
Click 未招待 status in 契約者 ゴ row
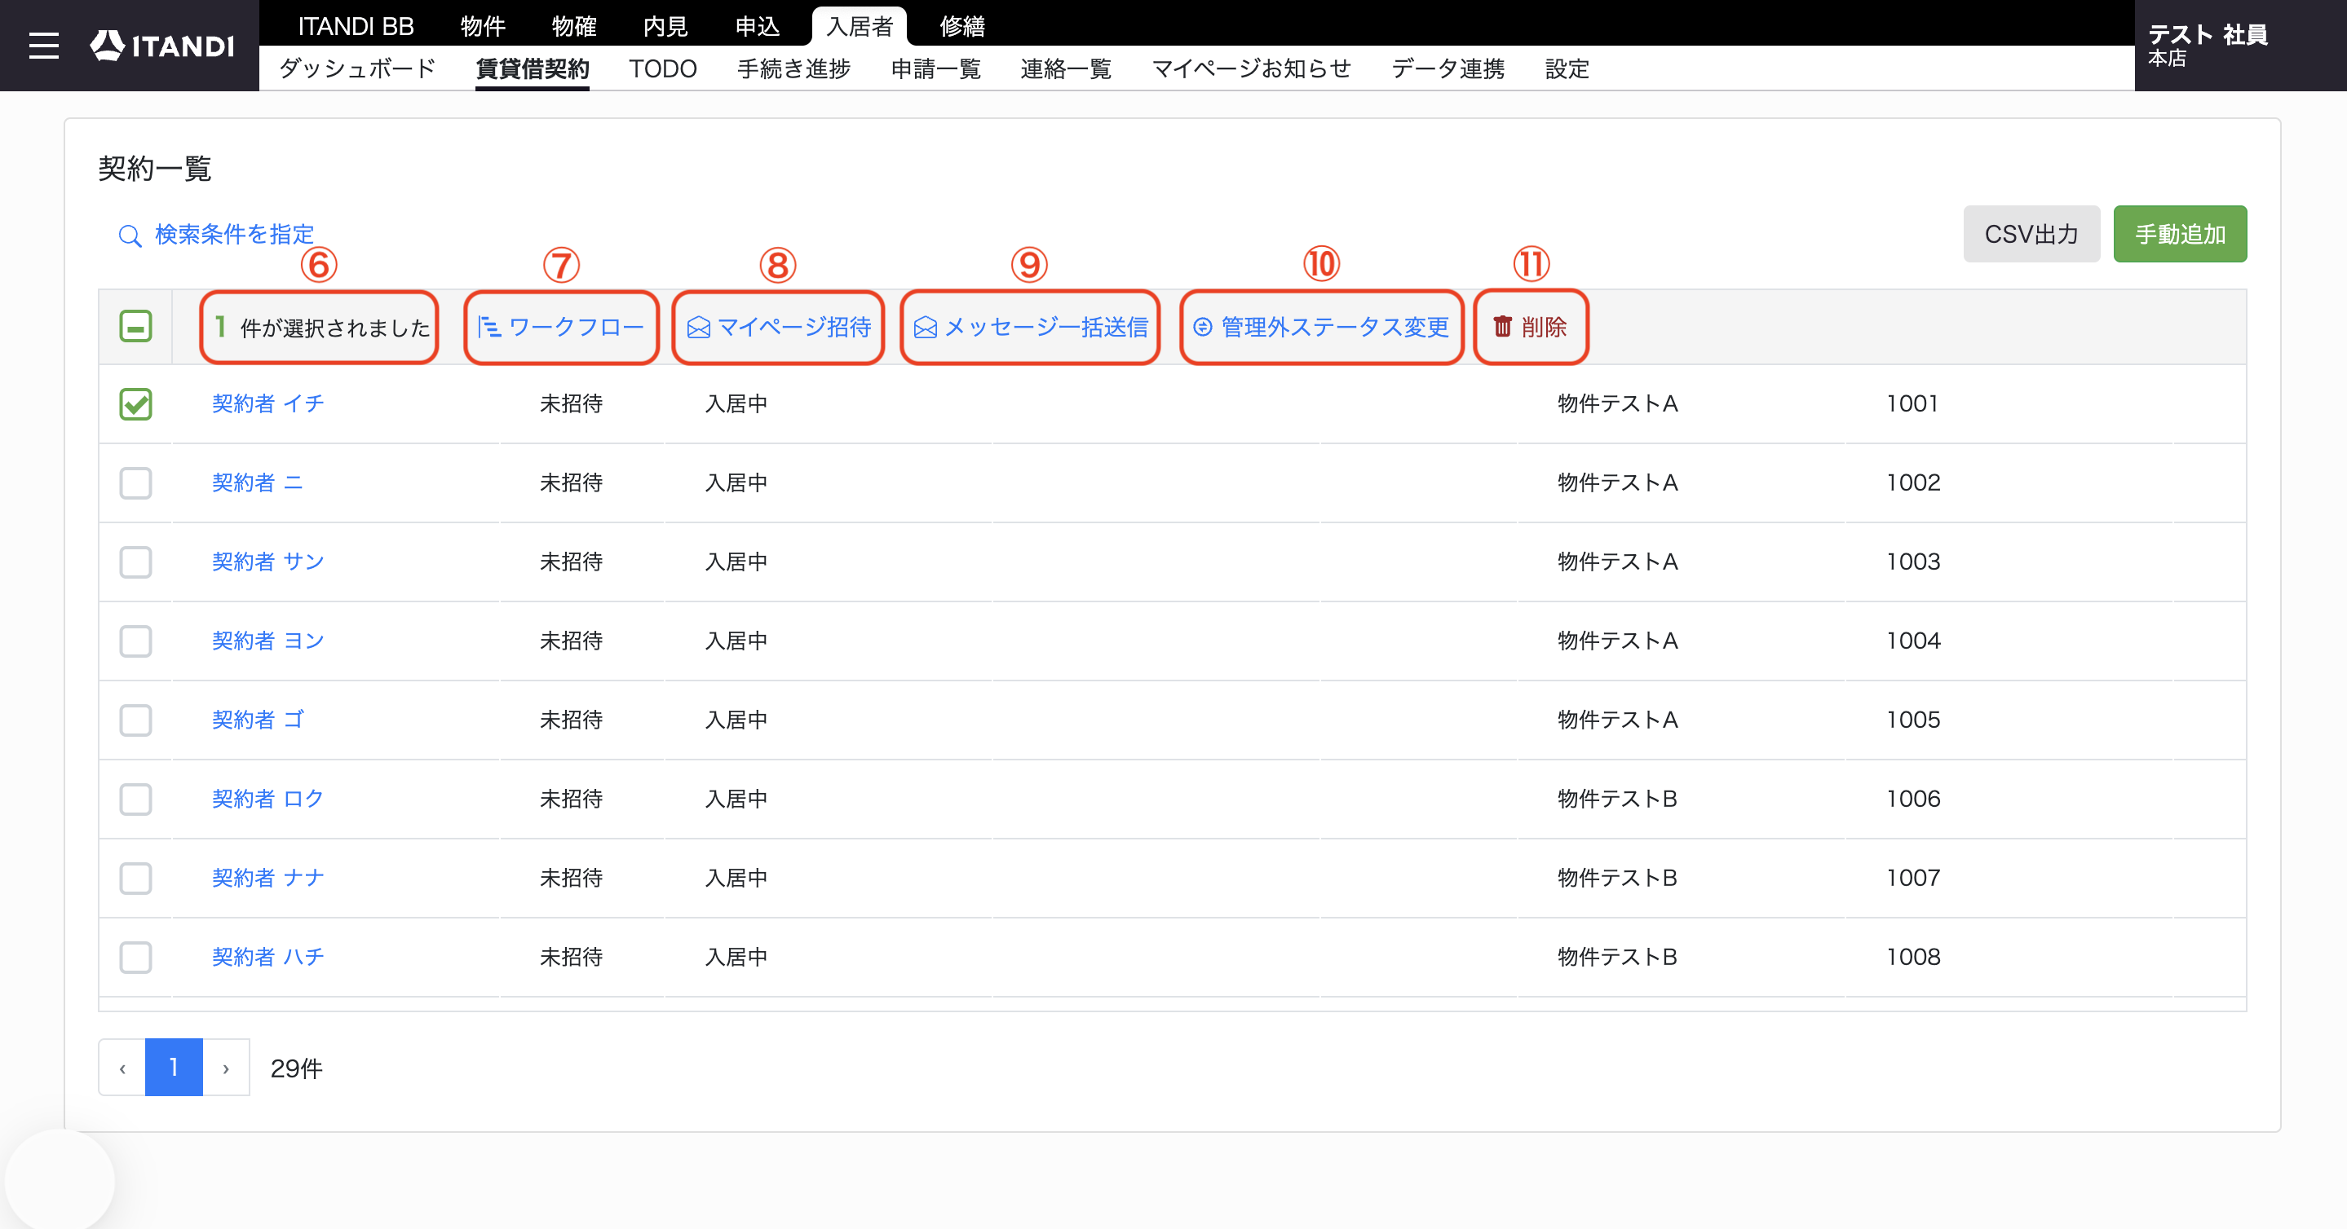(x=572, y=720)
